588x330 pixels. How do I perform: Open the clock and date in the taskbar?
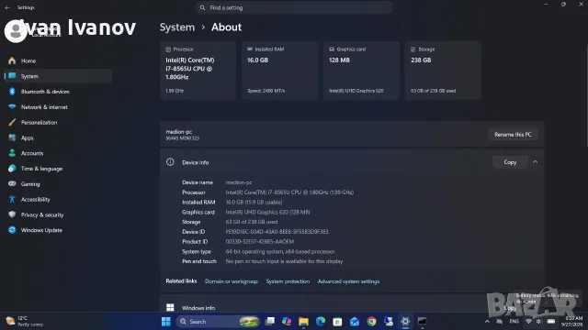[x=571, y=322]
